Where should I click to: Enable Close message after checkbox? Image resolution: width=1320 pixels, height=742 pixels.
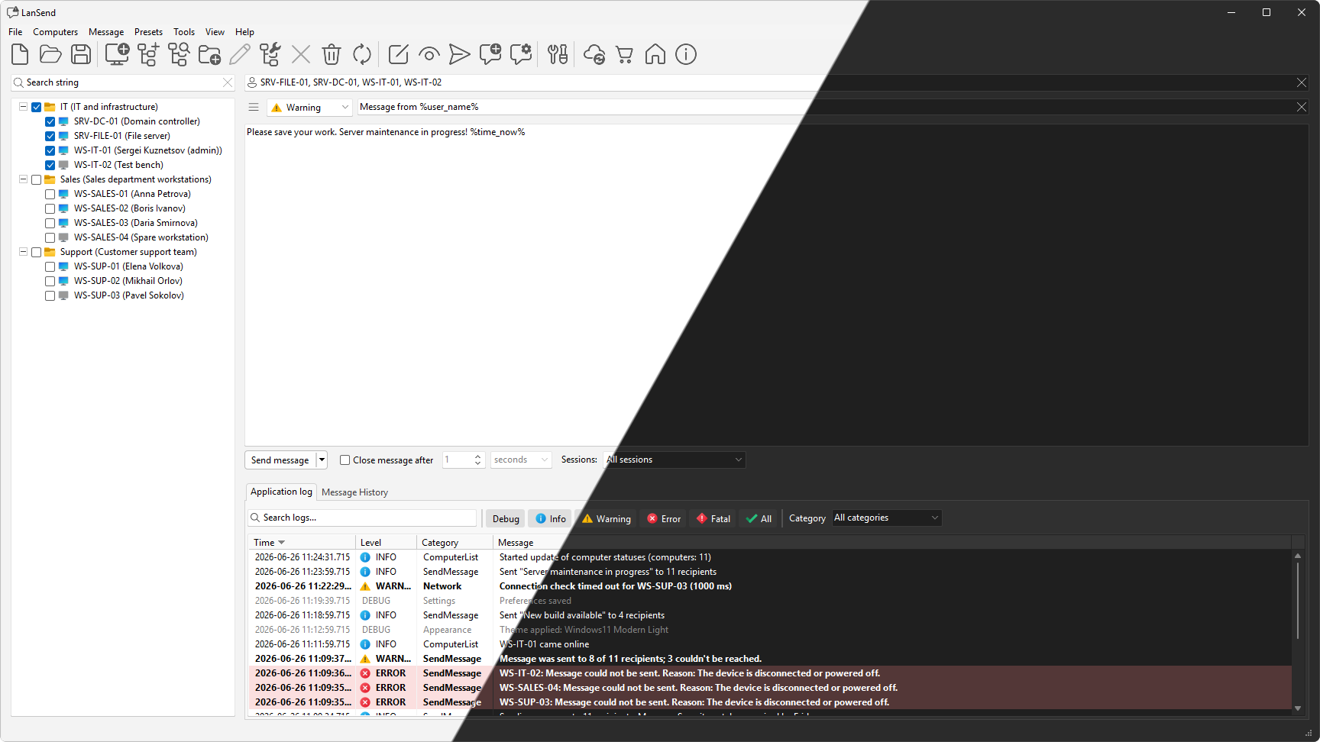point(345,460)
